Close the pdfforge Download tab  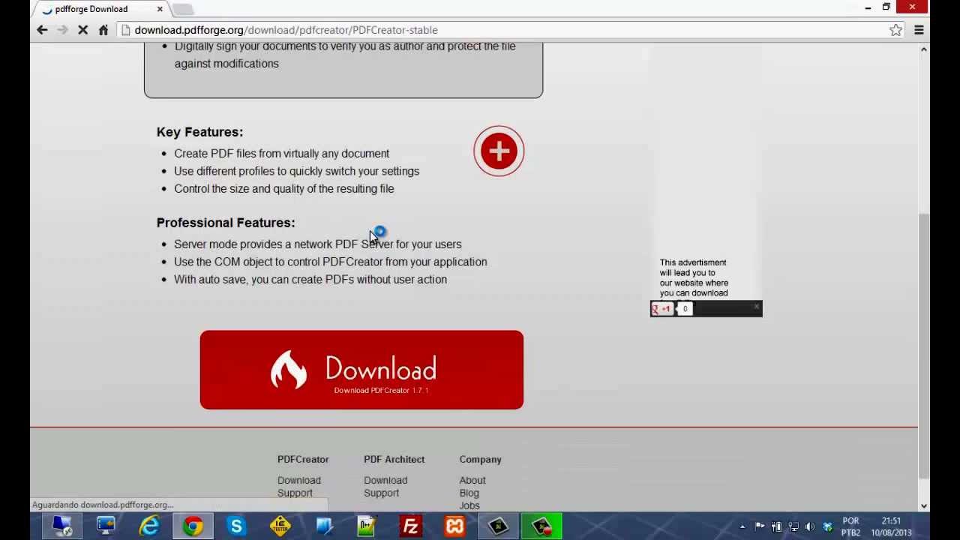pos(160,9)
